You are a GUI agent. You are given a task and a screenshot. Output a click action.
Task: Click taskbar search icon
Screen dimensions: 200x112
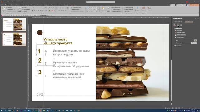click(6, 110)
